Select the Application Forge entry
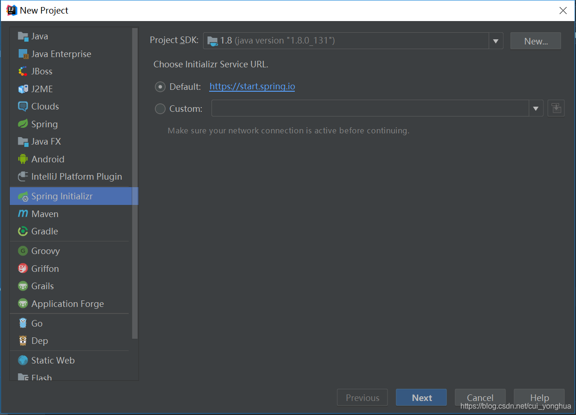The width and height of the screenshot is (576, 415). pos(71,304)
